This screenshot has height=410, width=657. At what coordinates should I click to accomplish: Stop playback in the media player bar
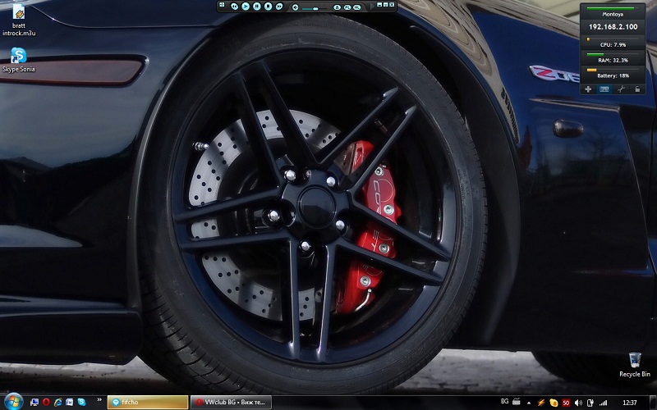click(269, 6)
